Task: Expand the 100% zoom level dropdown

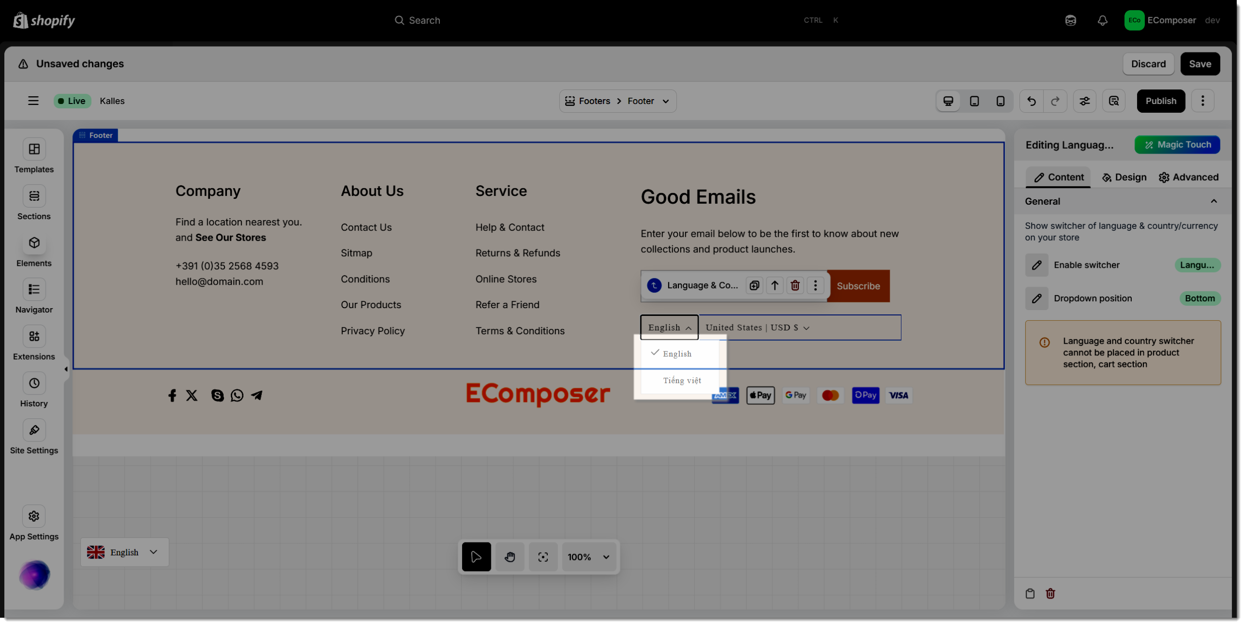Action: coord(606,557)
